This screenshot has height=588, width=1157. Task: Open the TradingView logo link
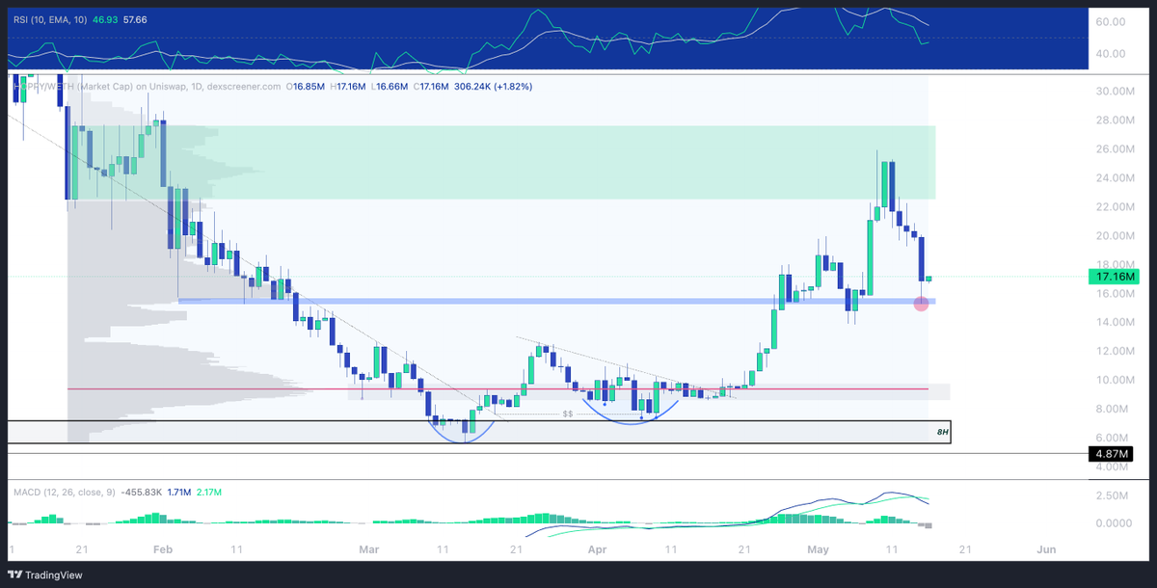pyautogui.click(x=45, y=575)
